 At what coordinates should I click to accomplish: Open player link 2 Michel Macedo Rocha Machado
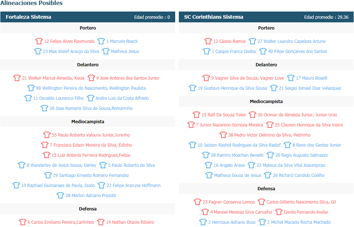pos(299,222)
